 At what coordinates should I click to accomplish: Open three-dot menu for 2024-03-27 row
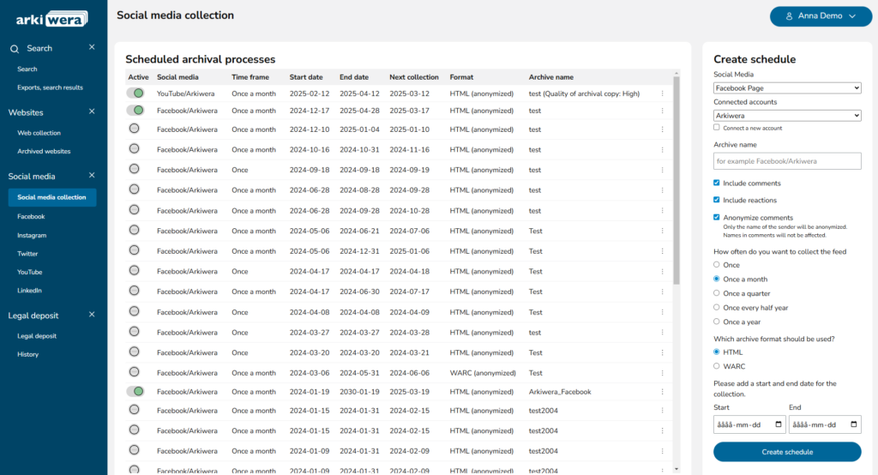click(x=663, y=333)
